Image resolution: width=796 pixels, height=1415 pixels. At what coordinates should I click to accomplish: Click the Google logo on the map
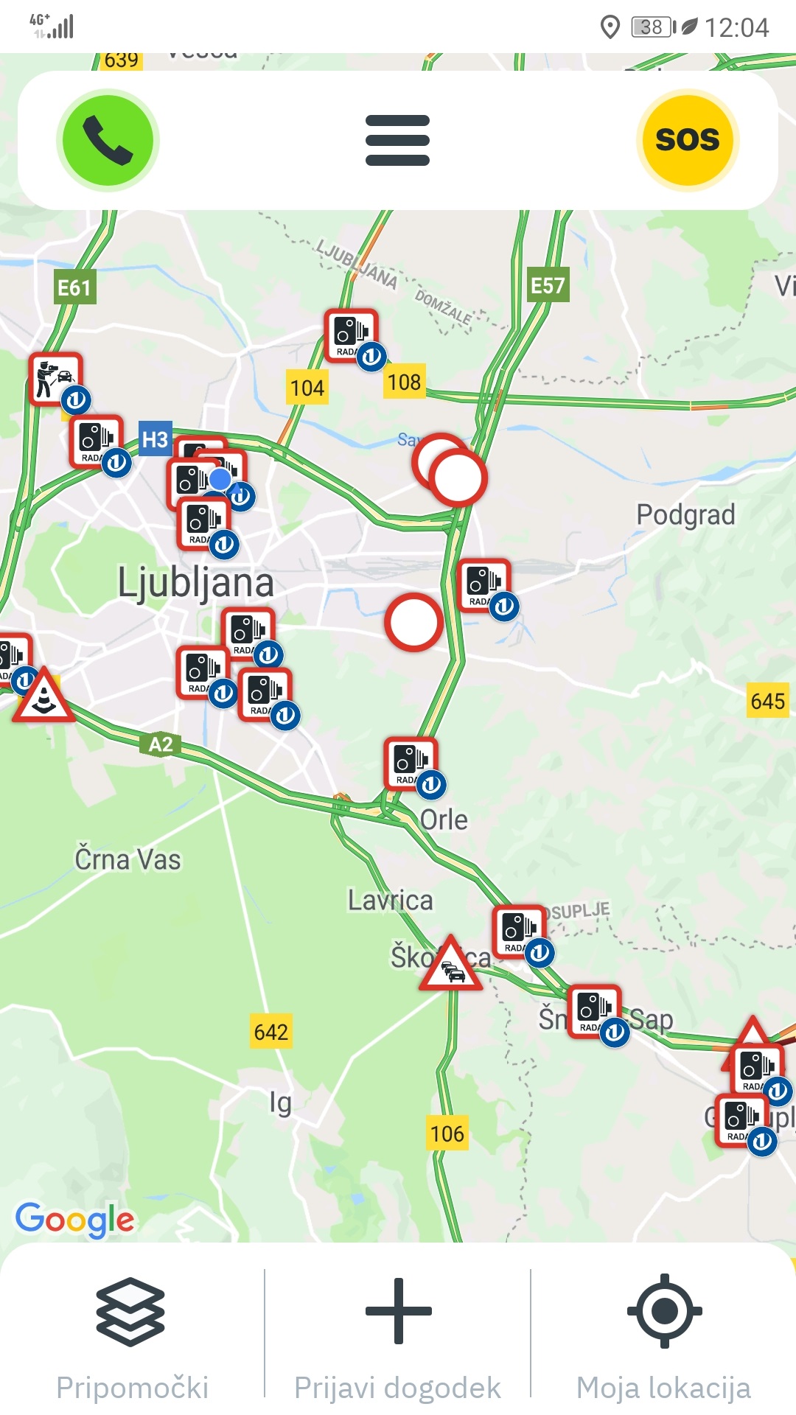click(74, 1220)
